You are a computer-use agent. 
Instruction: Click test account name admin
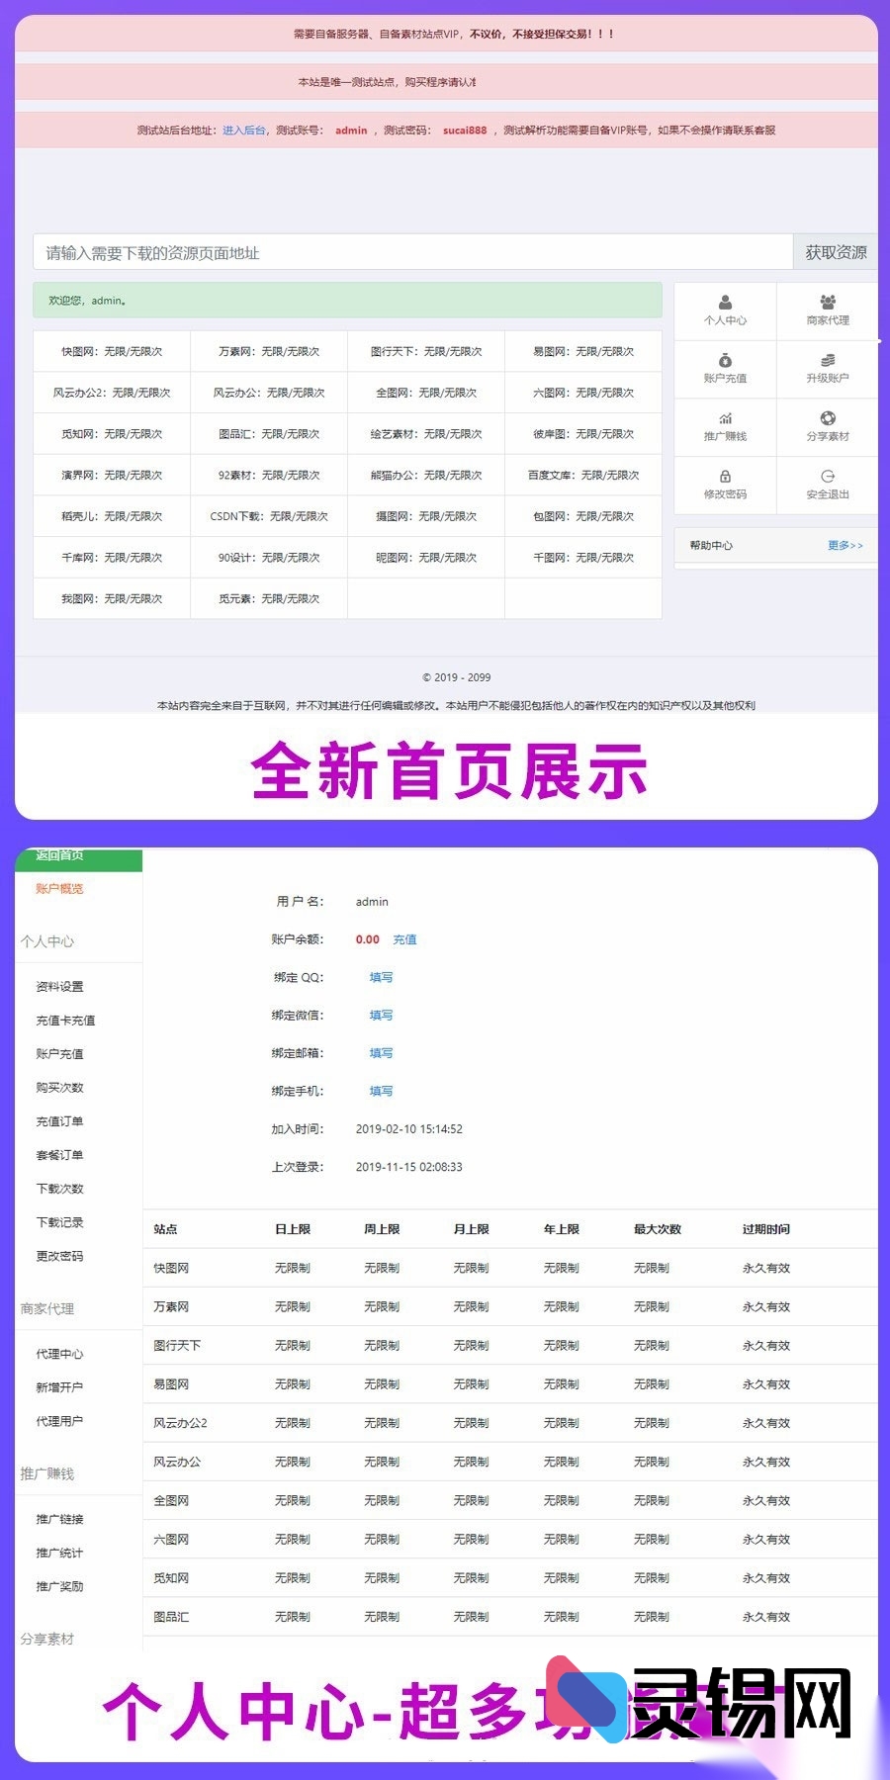(x=351, y=130)
